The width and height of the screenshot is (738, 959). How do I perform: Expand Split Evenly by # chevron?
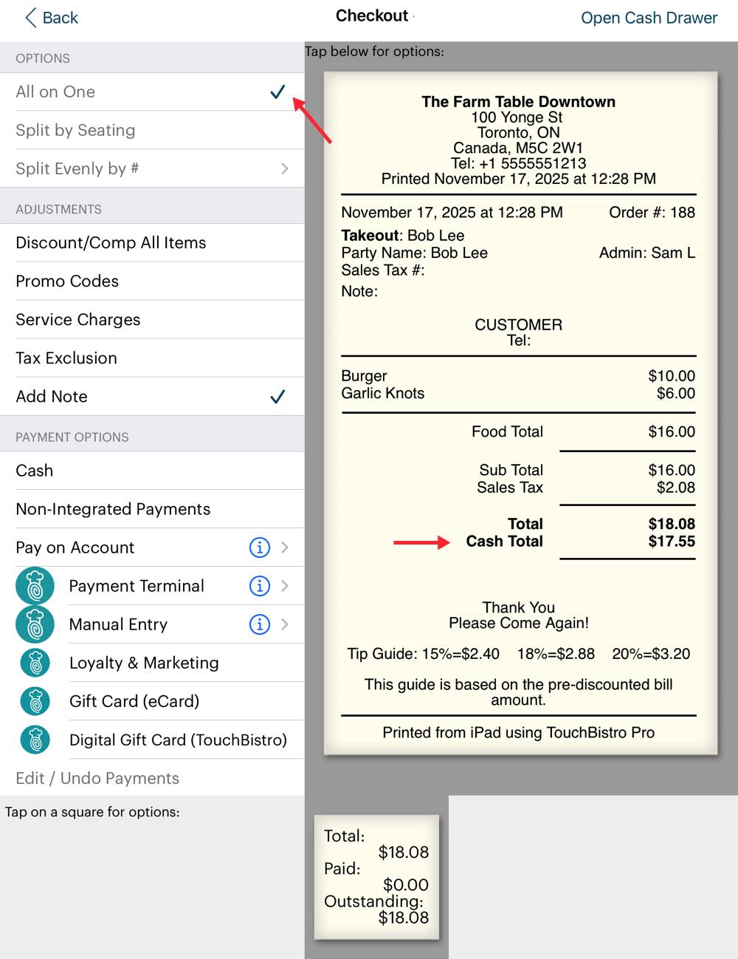pyautogui.click(x=285, y=168)
